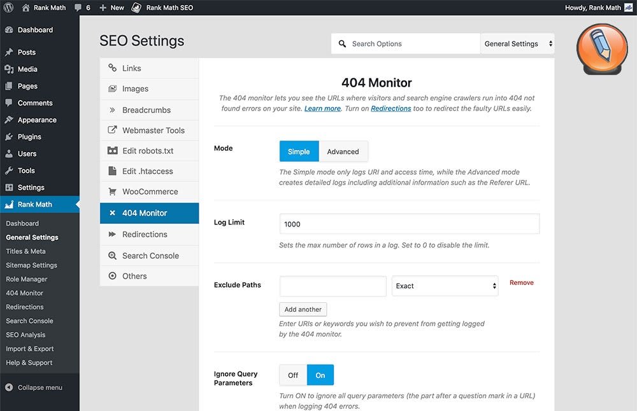Click 404 Monitor in left admin submenu
The height and width of the screenshot is (411, 637).
(x=24, y=293)
